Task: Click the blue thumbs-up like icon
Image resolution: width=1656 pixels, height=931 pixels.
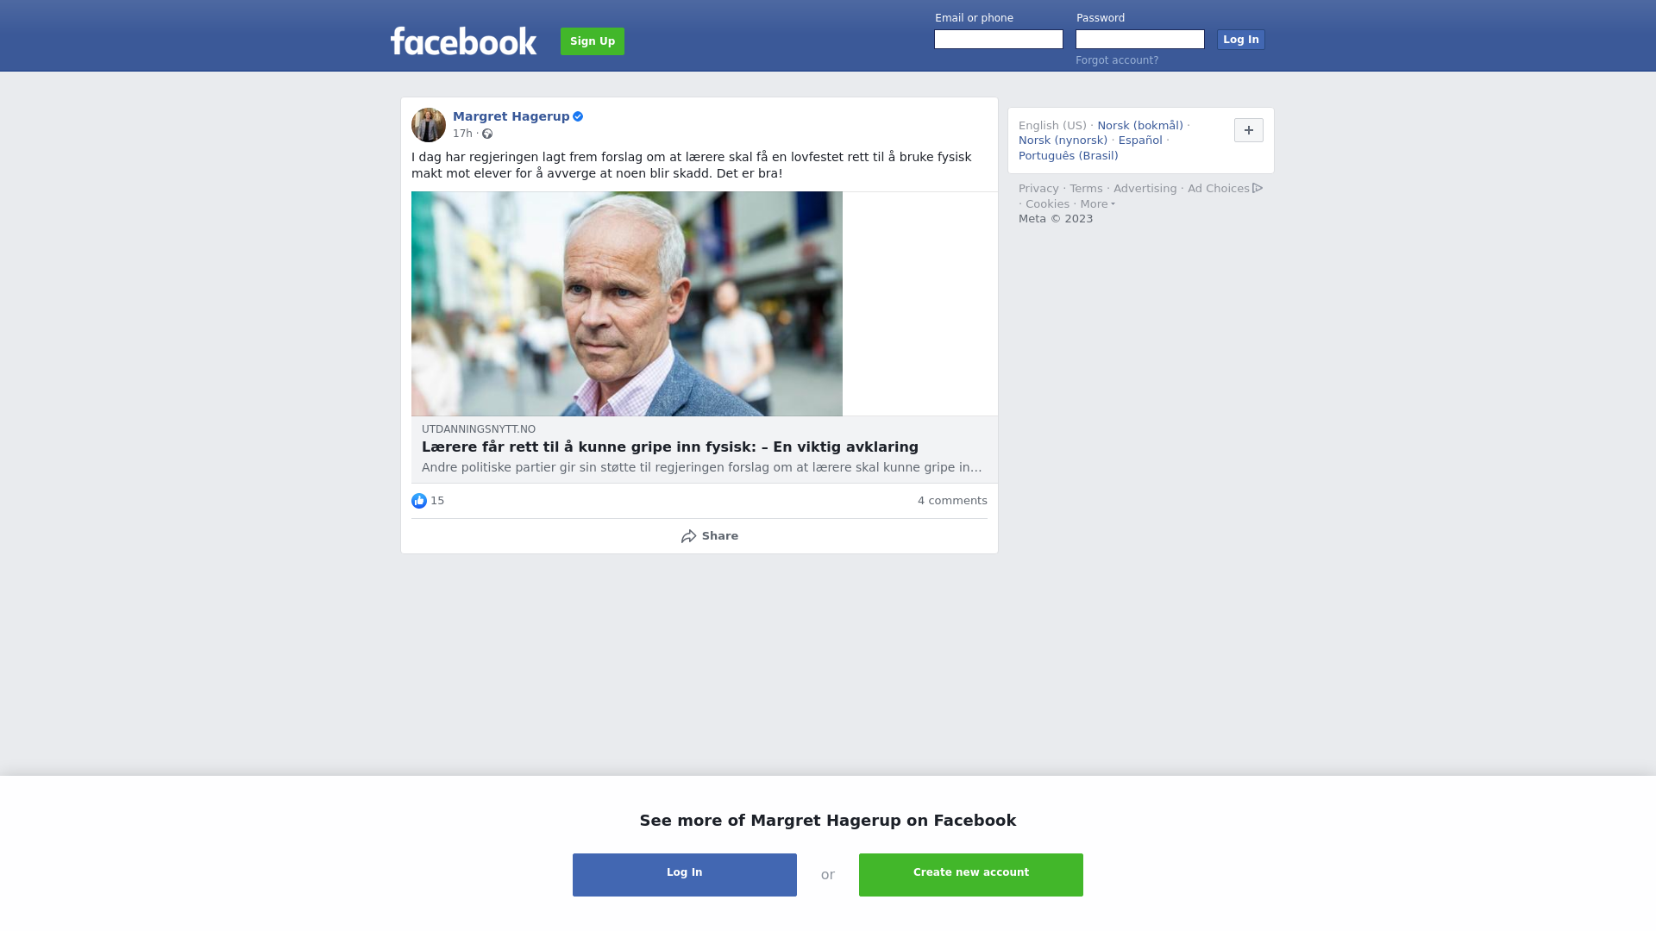Action: click(419, 501)
